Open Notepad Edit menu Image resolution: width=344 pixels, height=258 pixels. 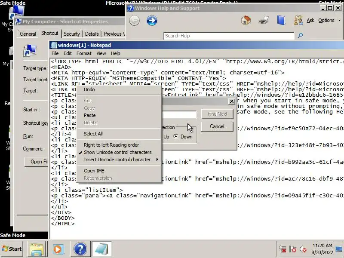(x=68, y=53)
